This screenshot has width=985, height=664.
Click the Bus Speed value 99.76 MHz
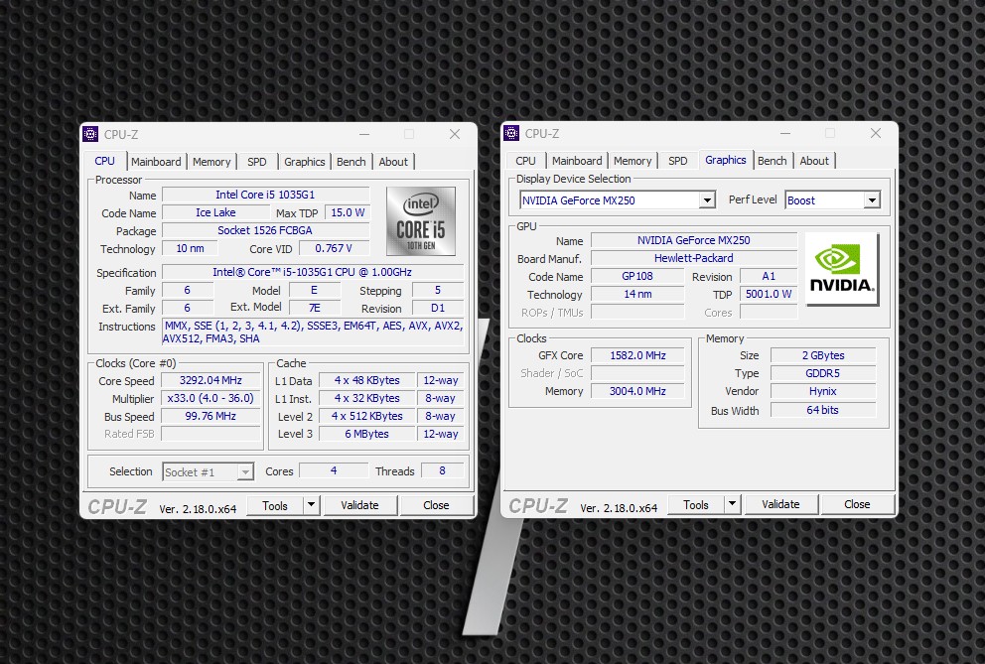coord(211,416)
